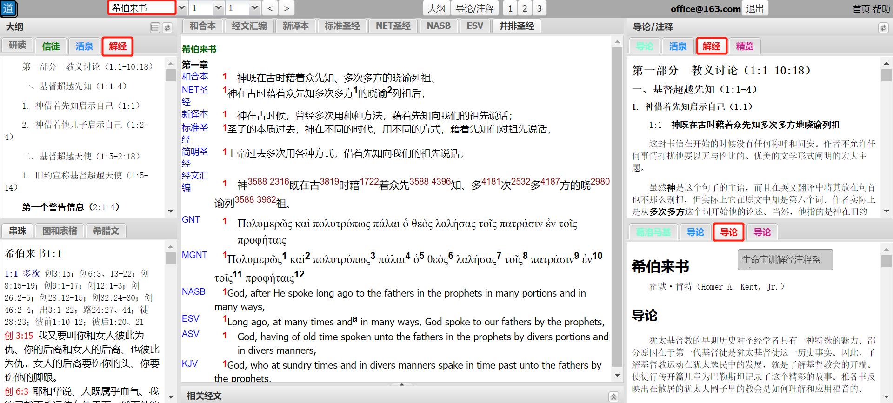Go to previous verse with < button
This screenshot has height=403, width=893.
tap(270, 8)
